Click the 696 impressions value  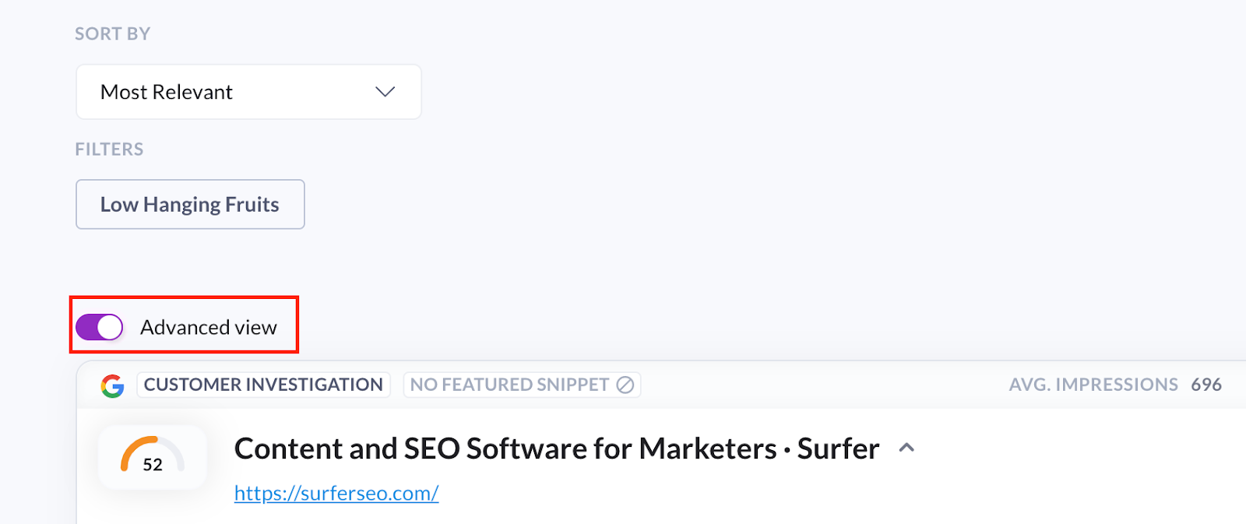pos(1206,385)
